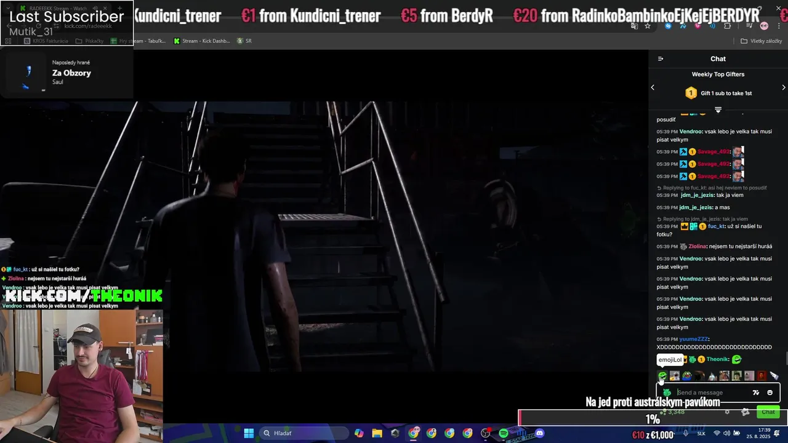Collapse the chat panel with the arrow icon
788x443 pixels.
pos(661,59)
